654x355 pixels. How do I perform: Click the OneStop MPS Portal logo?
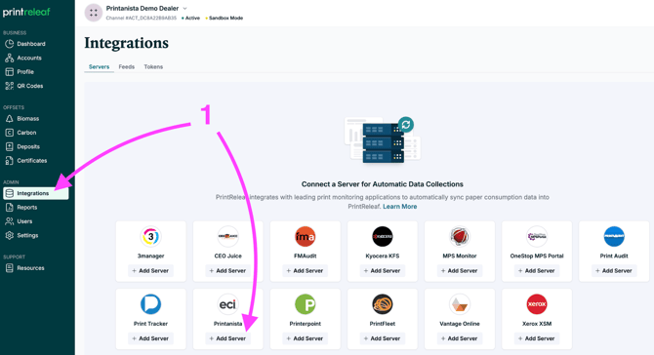537,237
